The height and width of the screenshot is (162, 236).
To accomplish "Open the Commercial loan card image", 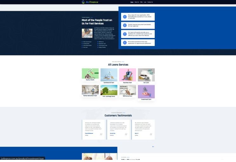I will (x=109, y=75).
